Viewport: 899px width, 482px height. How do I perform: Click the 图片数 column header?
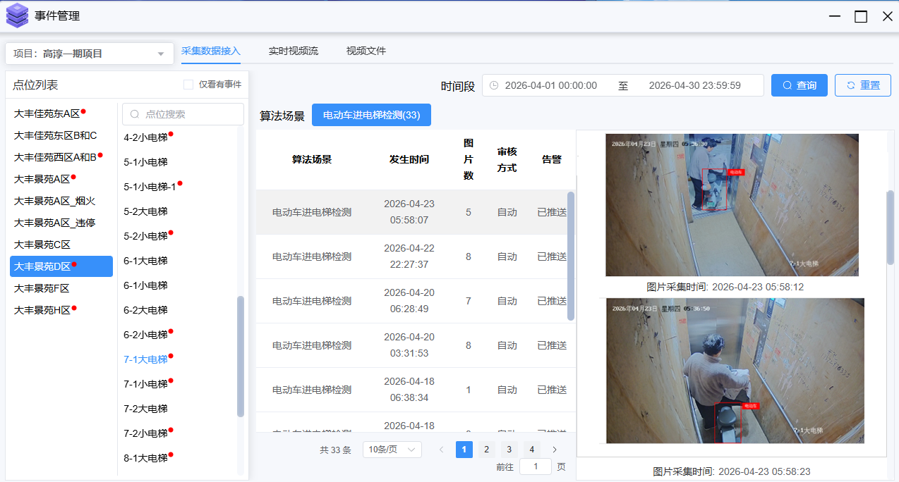click(x=469, y=159)
